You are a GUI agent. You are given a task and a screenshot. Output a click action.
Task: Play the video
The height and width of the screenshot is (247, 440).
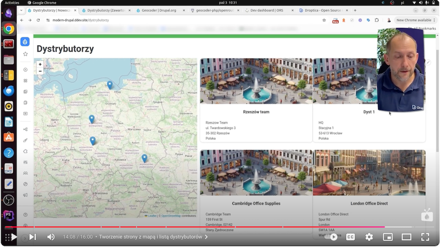14,237
